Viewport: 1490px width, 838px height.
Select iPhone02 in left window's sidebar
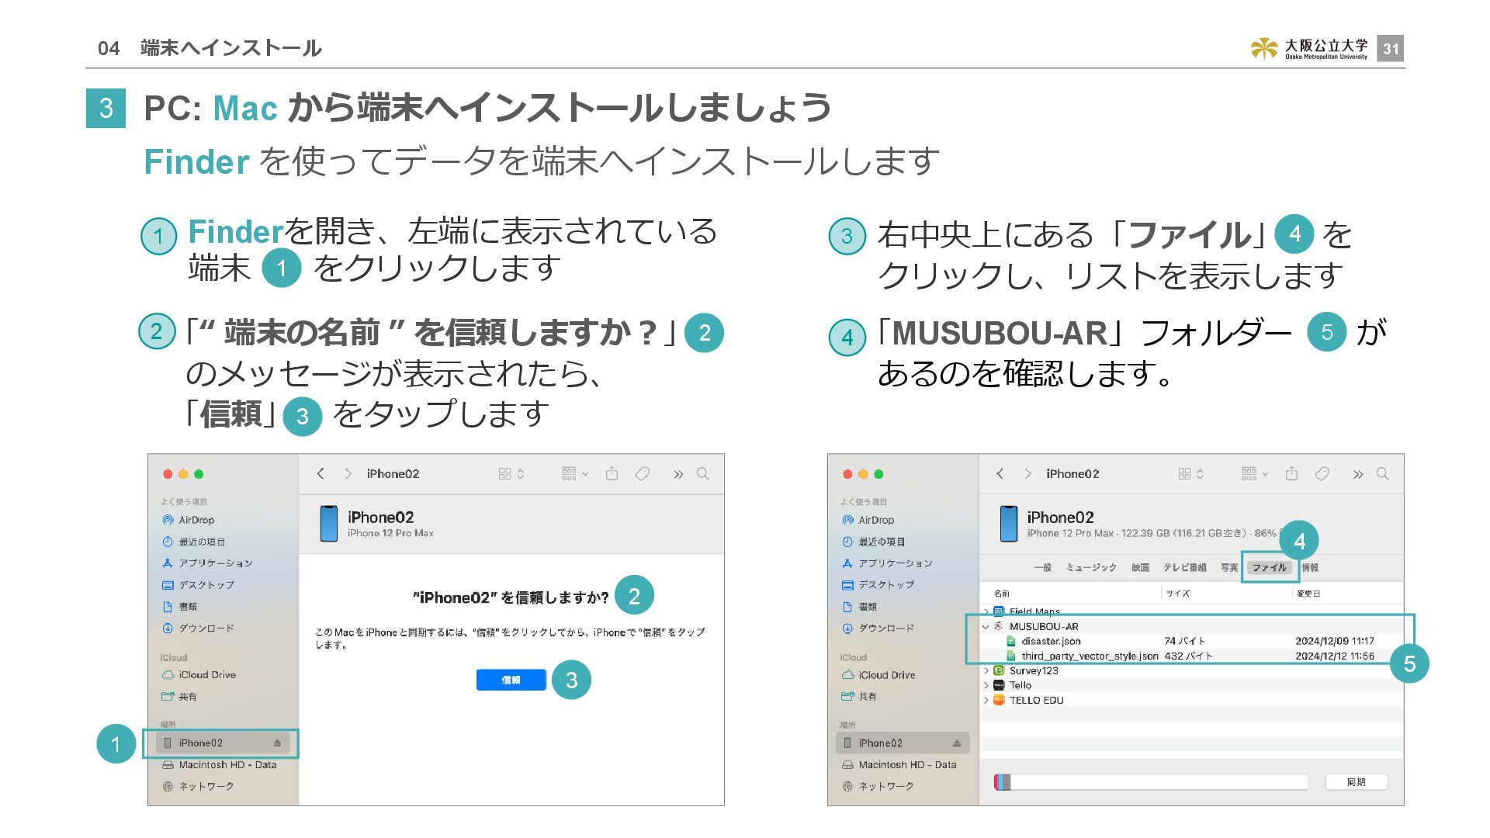(x=223, y=743)
